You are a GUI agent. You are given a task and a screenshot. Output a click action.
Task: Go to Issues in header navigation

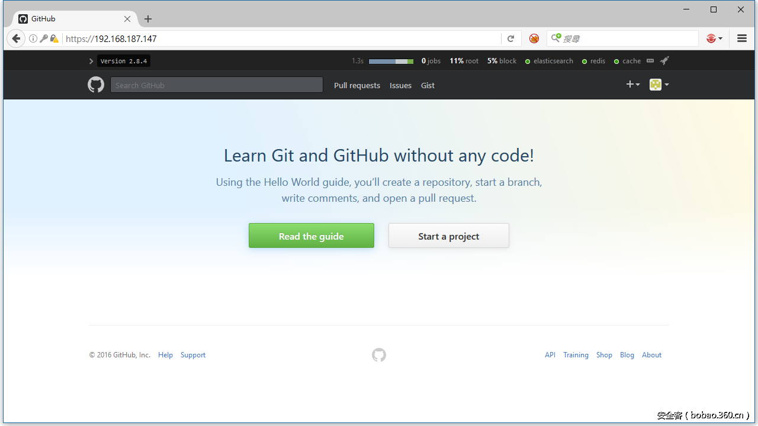[400, 85]
